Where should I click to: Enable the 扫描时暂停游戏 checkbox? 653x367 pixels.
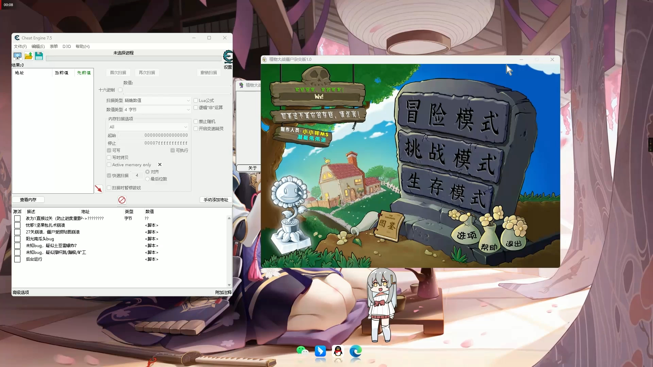point(109,188)
